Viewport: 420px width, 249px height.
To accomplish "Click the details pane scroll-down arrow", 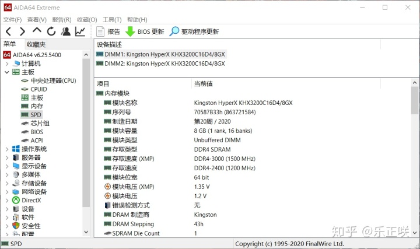I will pyautogui.click(x=415, y=233).
